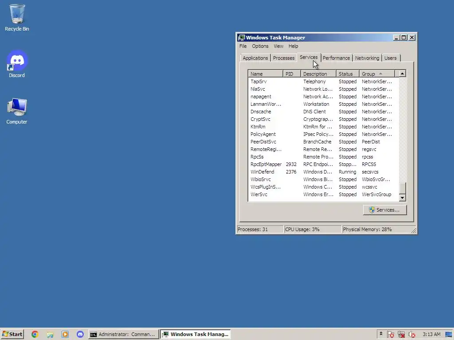
Task: Switch to the Processes tab
Action: 284,58
